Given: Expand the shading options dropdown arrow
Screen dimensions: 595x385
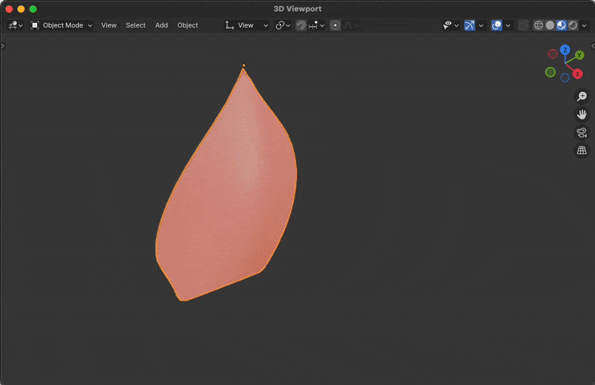Looking at the screenshot, I should [x=585, y=25].
